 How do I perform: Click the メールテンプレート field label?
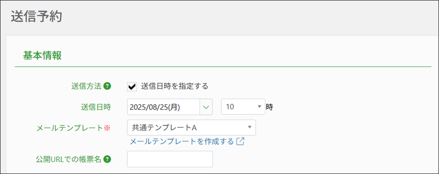[x=71, y=128]
